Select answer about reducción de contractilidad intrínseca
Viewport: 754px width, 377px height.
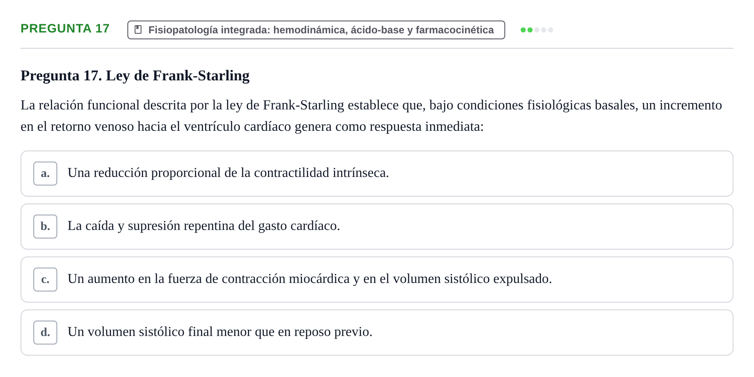[377, 174]
